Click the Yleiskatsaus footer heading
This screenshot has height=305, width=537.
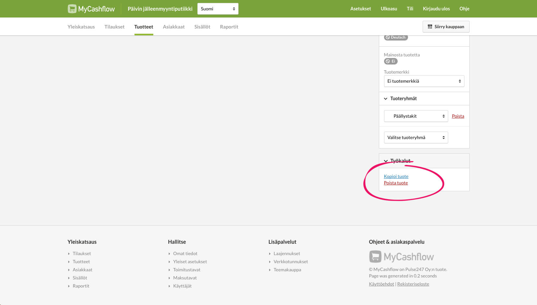coord(82,242)
